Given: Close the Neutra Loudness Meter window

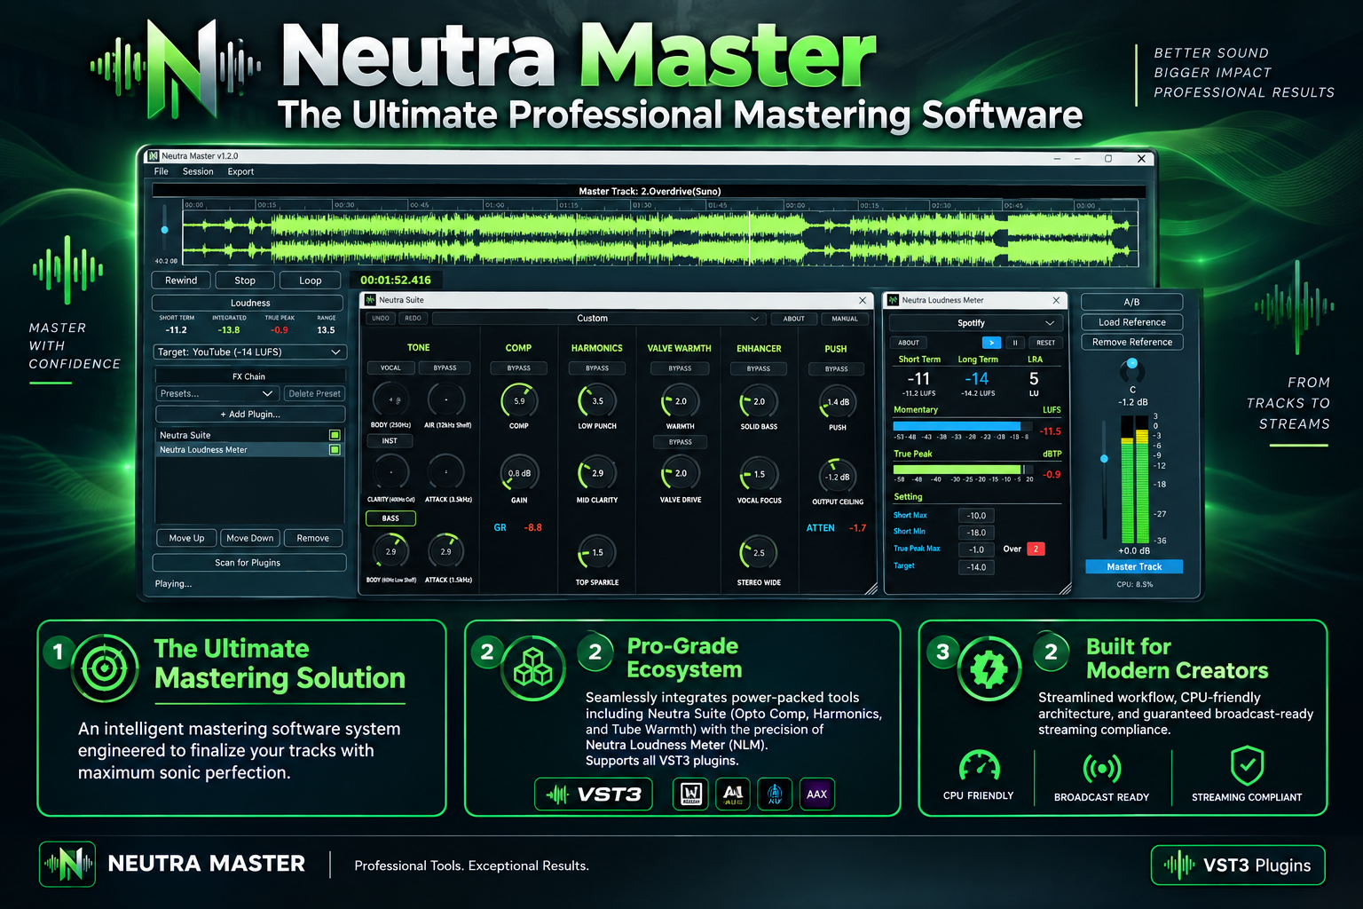Looking at the screenshot, I should tap(1056, 300).
